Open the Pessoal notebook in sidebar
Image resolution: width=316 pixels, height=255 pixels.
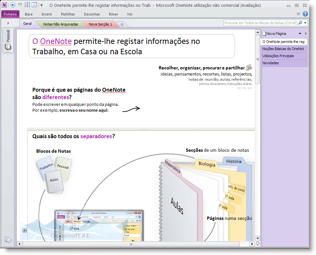[x=8, y=40]
